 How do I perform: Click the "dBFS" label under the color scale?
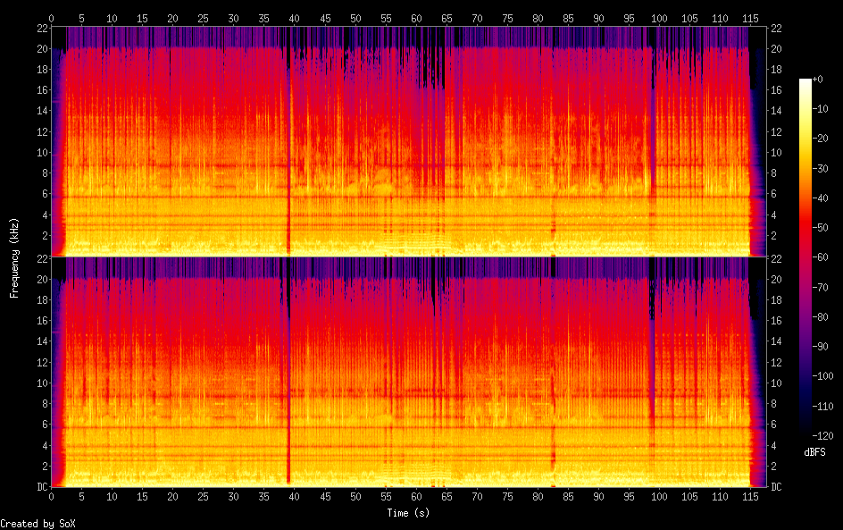point(814,452)
